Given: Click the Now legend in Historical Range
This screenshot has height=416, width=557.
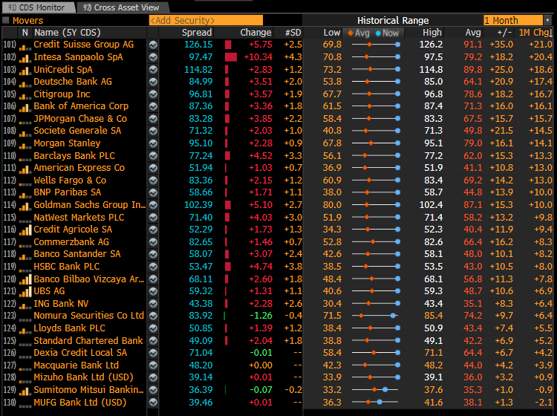Looking at the screenshot, I should 387,33.
